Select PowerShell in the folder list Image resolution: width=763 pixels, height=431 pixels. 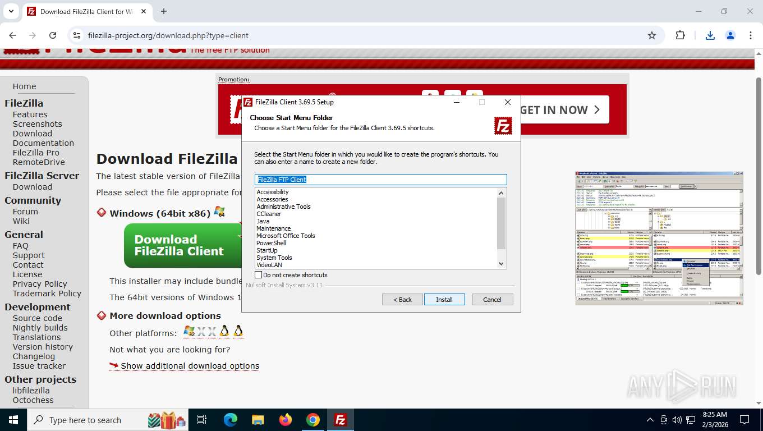tap(271, 243)
